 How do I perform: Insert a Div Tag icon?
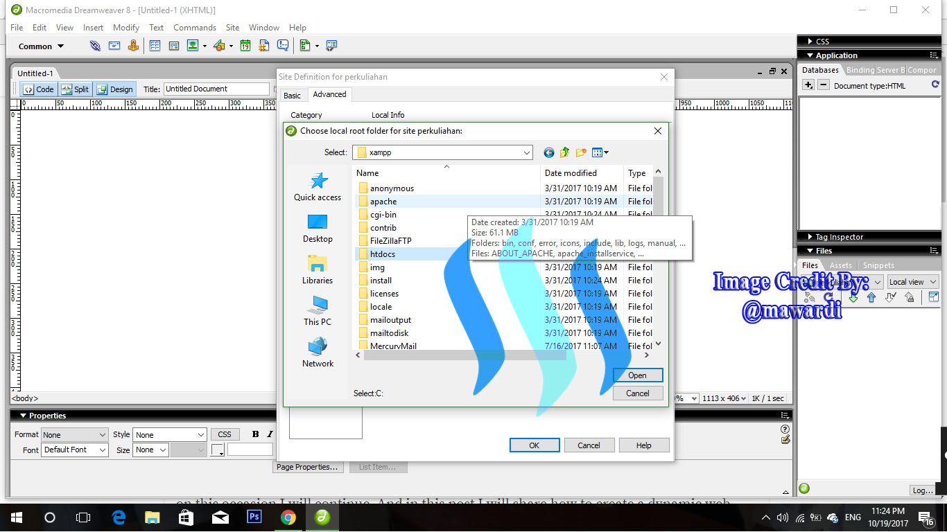[x=174, y=46]
